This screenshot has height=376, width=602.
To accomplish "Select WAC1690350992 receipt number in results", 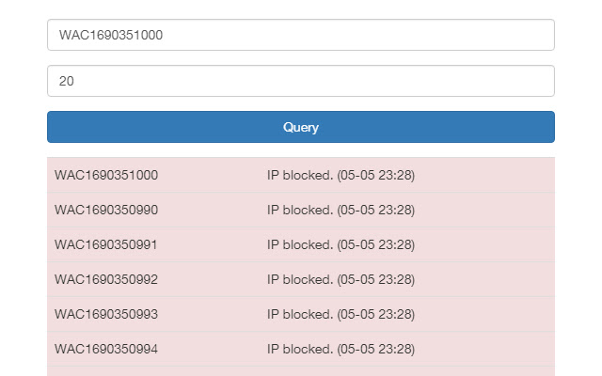I will point(106,279).
